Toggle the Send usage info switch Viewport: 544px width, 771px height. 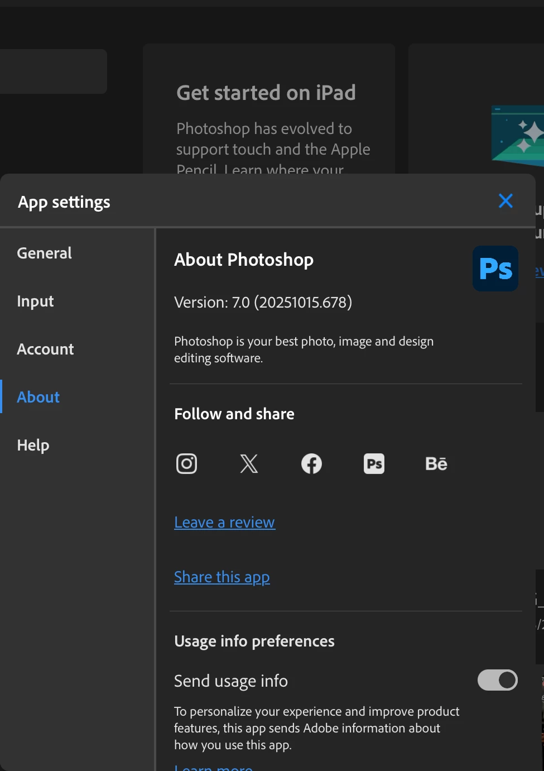click(x=498, y=680)
